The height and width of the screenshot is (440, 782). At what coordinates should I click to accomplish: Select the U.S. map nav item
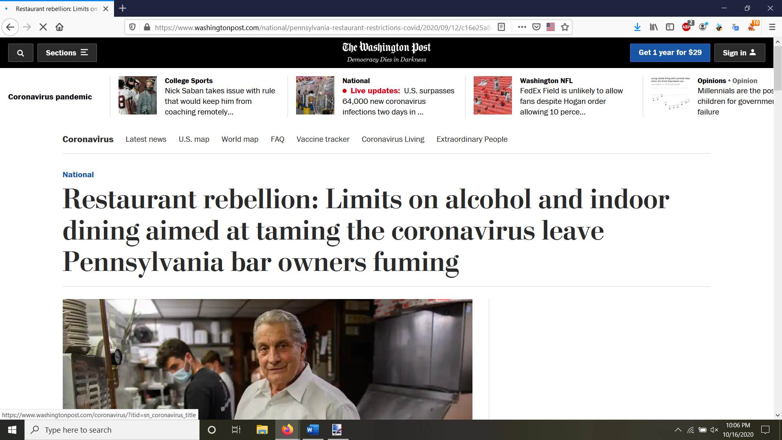[194, 139]
